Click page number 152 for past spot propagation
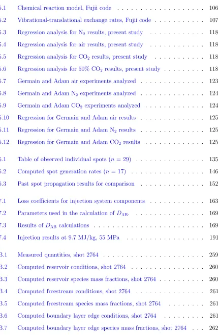Viewport: 218px width, 335px height. (213, 184)
